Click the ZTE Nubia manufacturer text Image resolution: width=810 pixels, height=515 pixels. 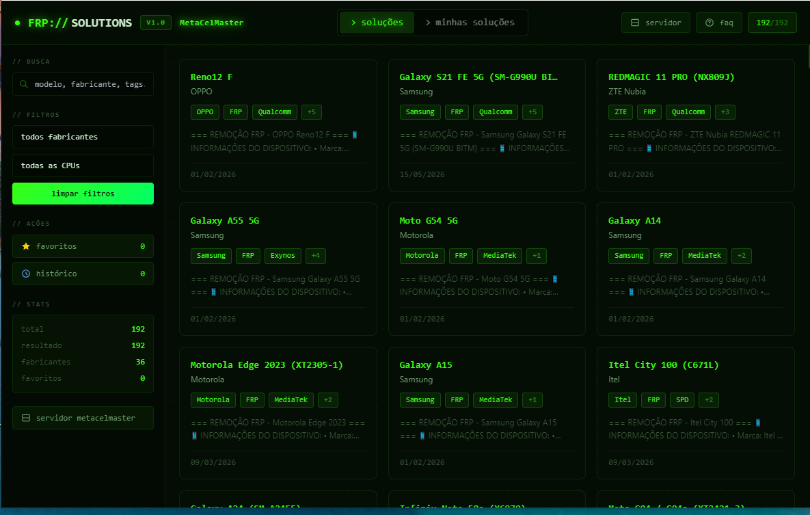coord(627,92)
